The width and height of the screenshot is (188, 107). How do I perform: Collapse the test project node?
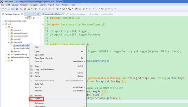pyautogui.click(x=3, y=24)
